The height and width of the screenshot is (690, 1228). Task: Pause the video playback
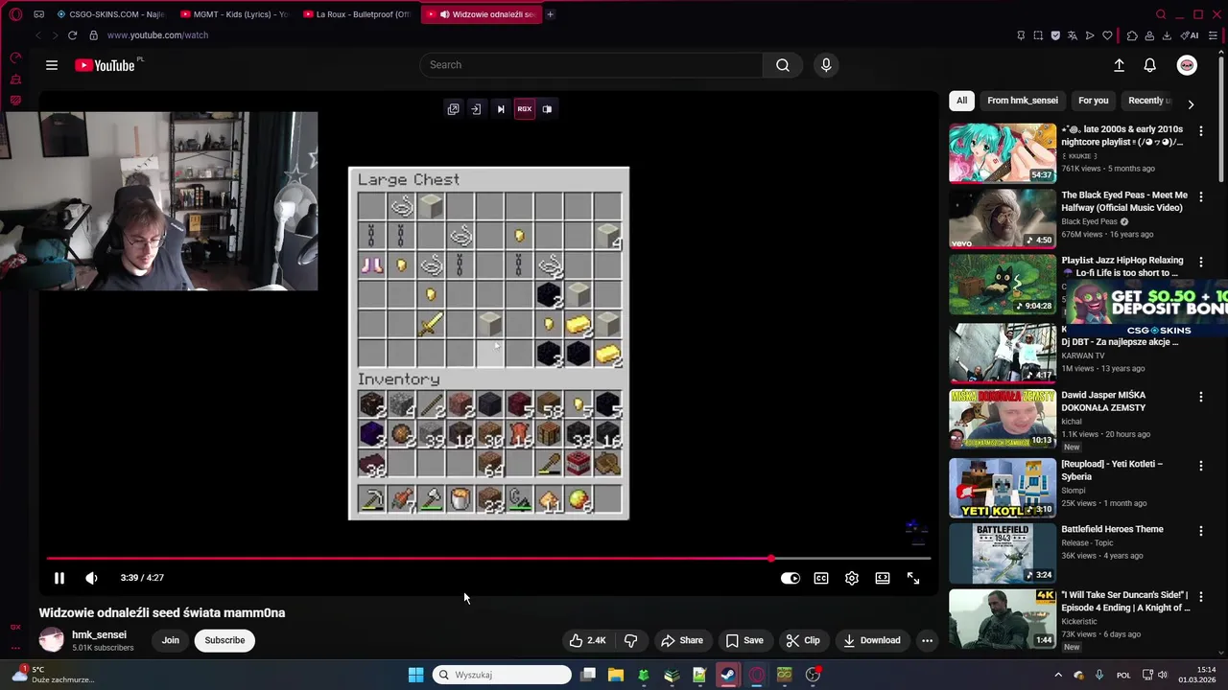[x=59, y=578]
